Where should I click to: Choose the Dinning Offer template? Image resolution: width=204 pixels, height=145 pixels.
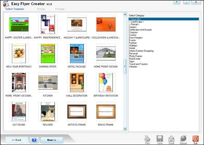pyautogui.click(x=48, y=53)
